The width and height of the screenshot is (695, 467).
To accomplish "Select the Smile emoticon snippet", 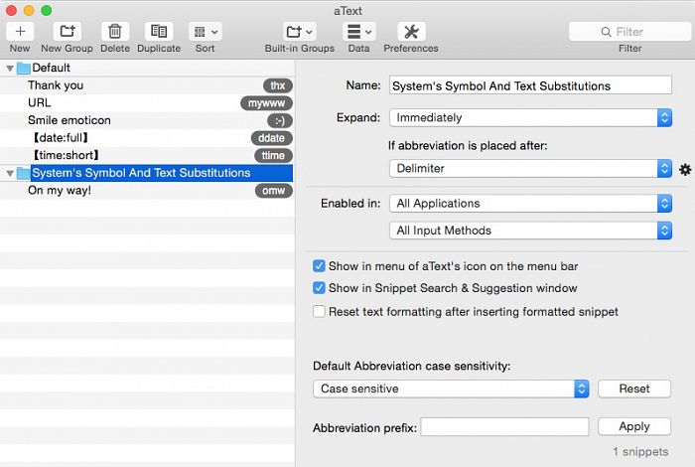I will pos(69,120).
